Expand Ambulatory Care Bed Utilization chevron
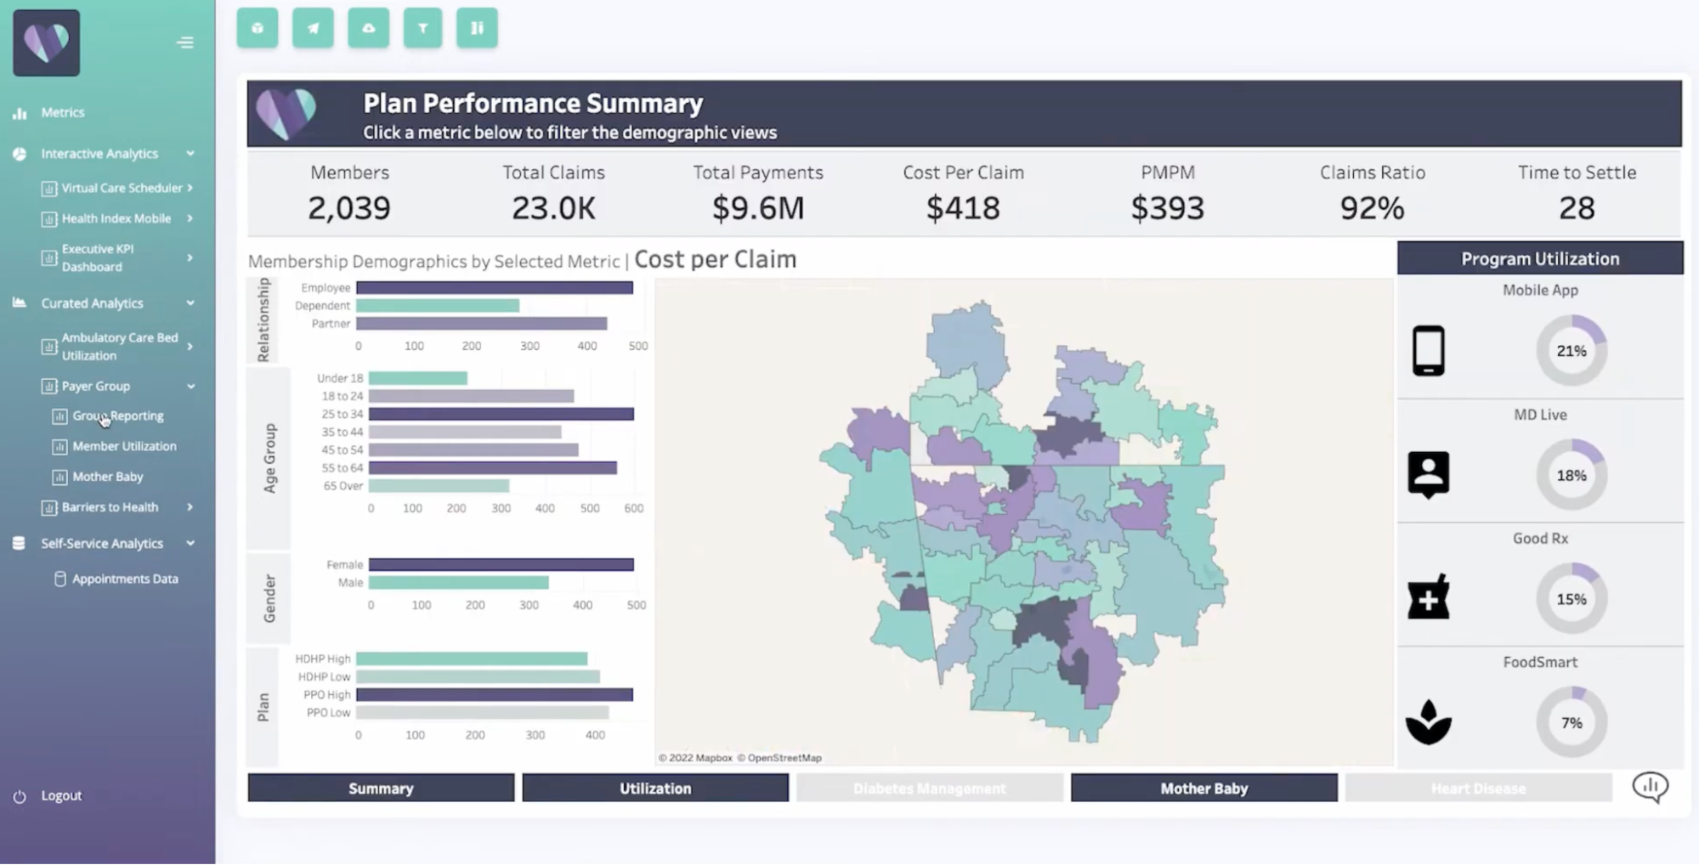The image size is (1699, 865). click(190, 346)
